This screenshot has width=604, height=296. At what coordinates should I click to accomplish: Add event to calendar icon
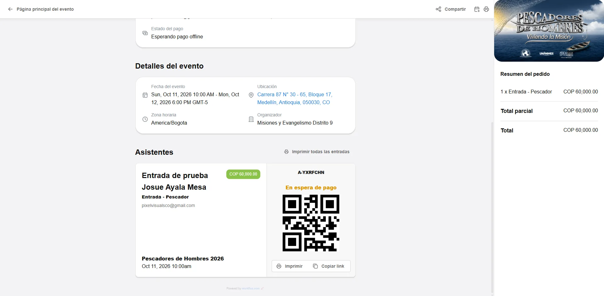pos(477,9)
